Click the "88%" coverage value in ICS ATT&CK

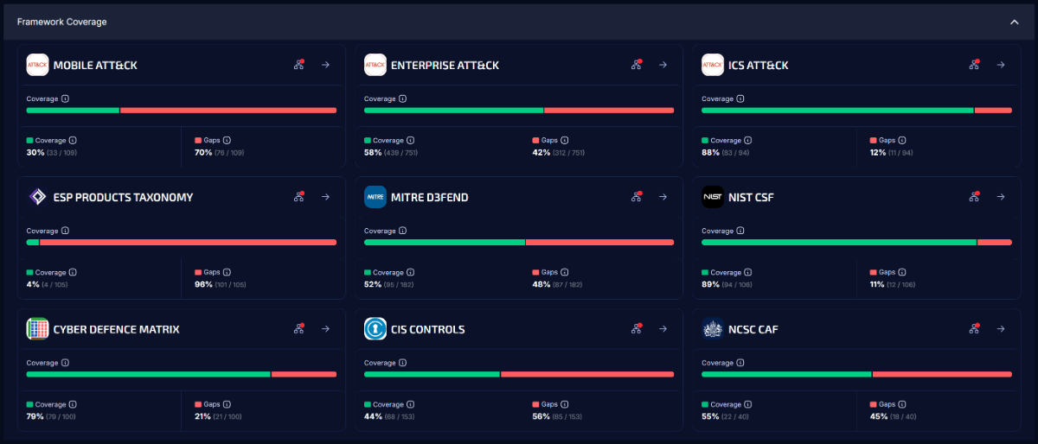click(x=710, y=152)
